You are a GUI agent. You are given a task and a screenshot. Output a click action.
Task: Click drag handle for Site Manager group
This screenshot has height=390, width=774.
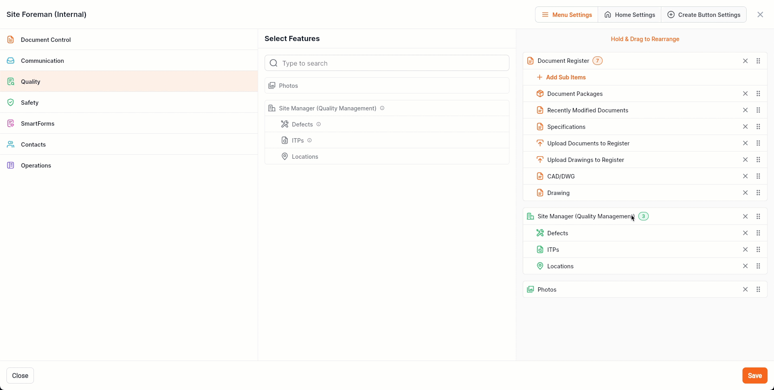(758, 216)
